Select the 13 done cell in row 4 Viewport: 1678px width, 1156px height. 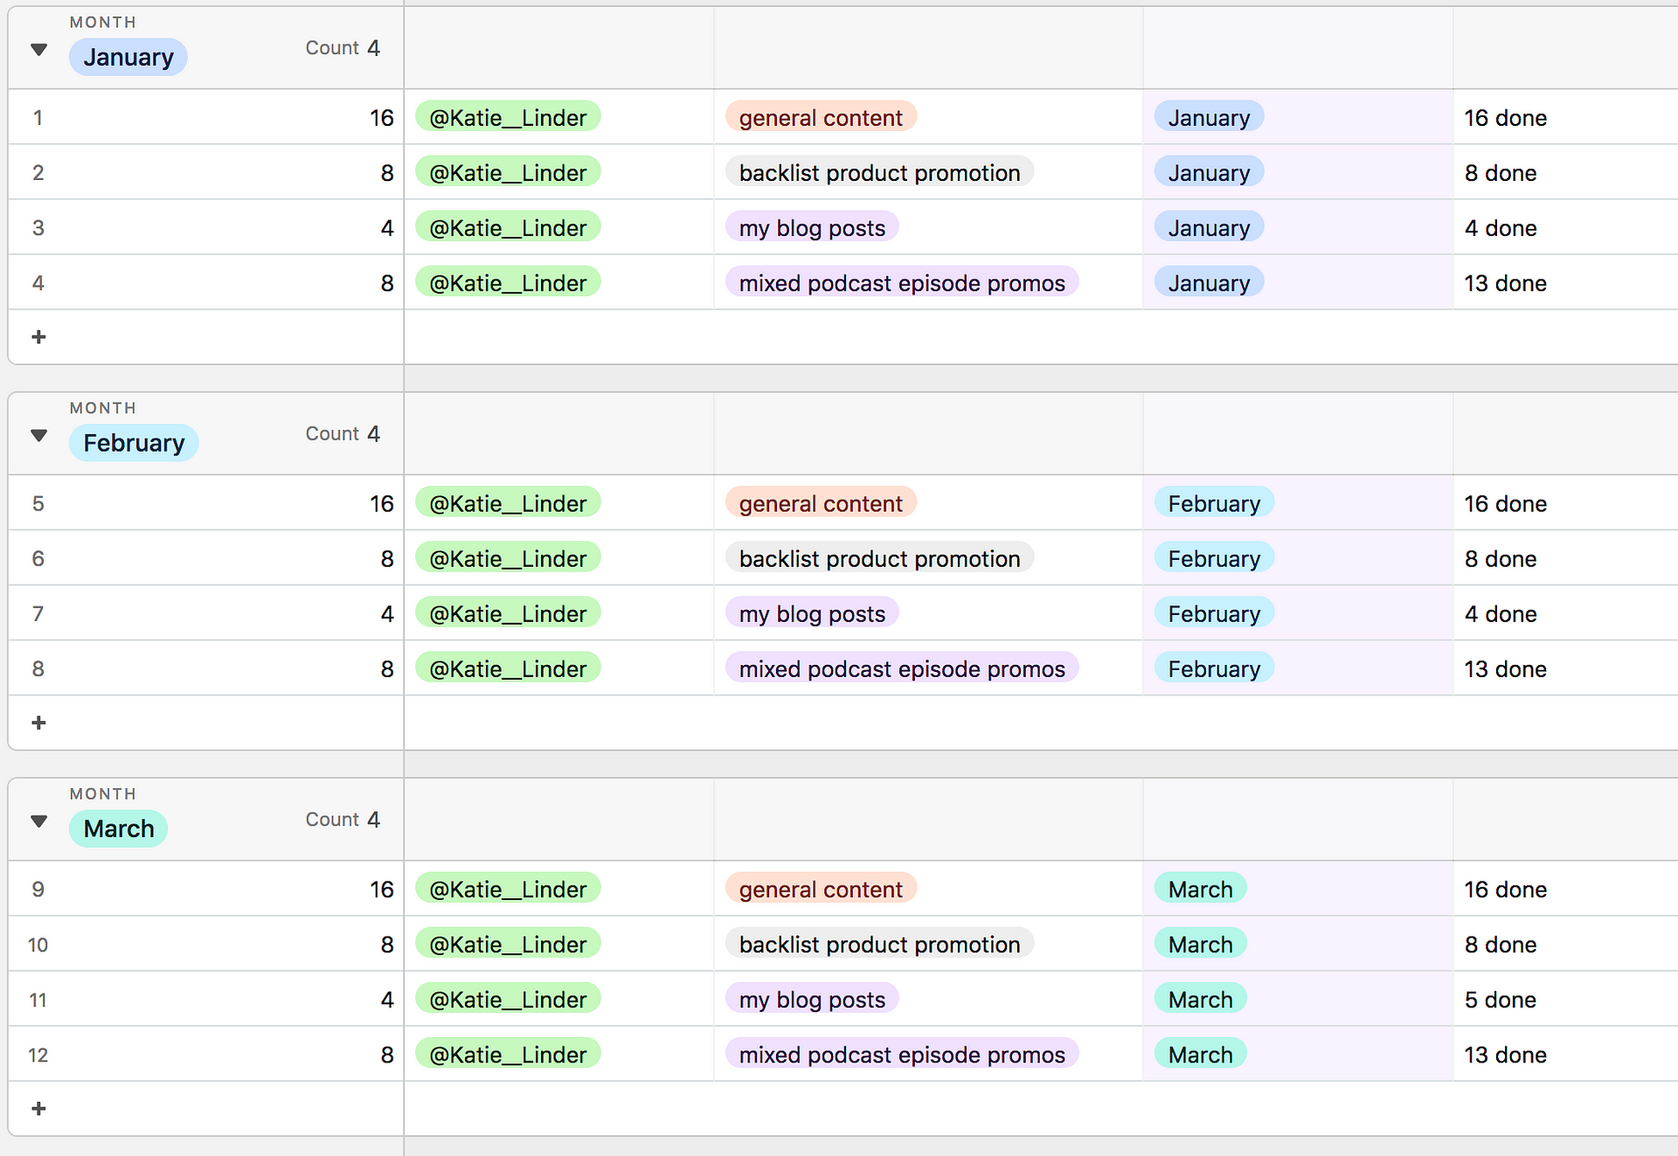tap(1506, 283)
